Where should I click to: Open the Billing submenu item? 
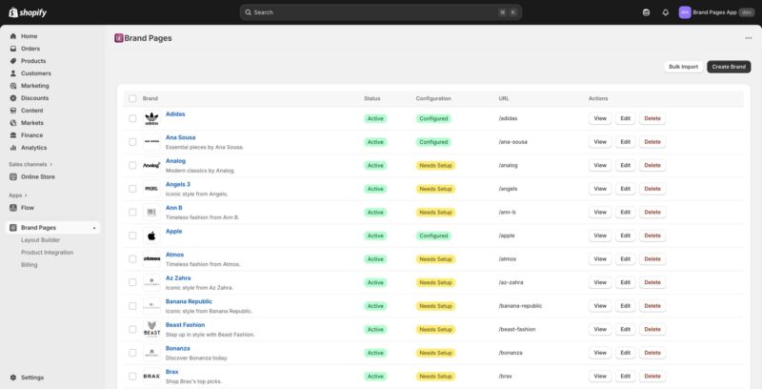point(30,265)
